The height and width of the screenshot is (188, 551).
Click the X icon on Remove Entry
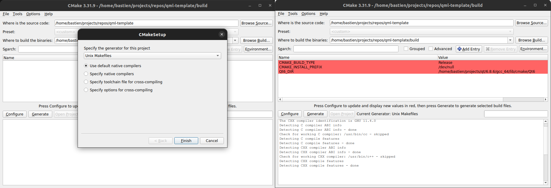(488, 49)
